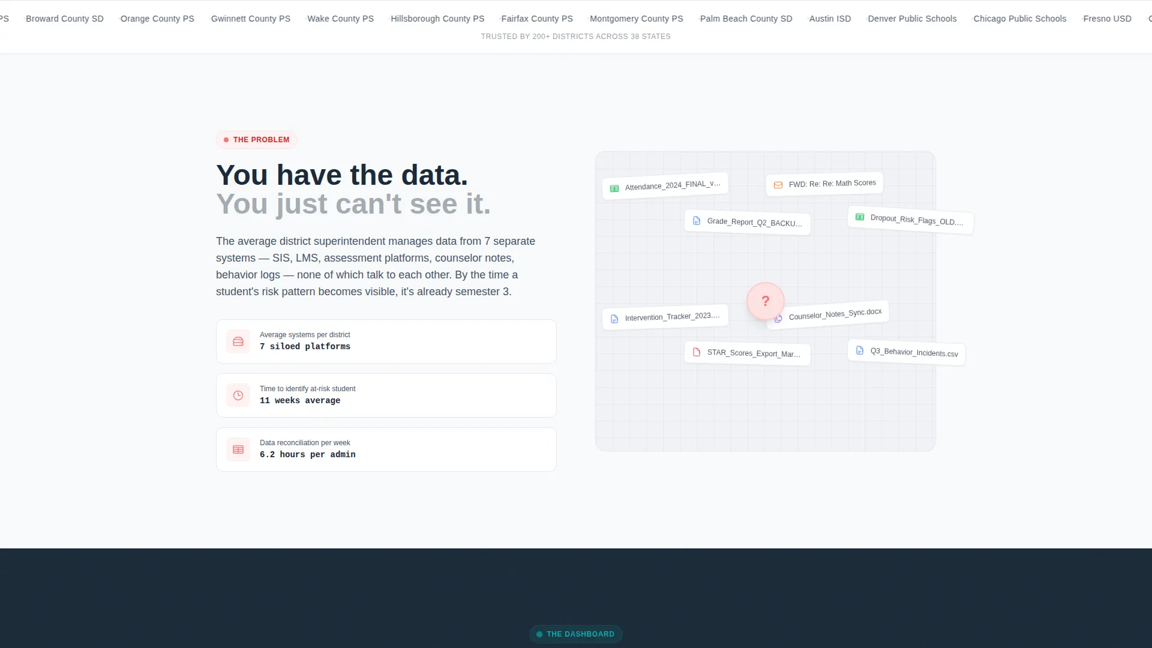Click the red dot in THE PROBLEM badge
This screenshot has width=1152, height=648.
226,140
